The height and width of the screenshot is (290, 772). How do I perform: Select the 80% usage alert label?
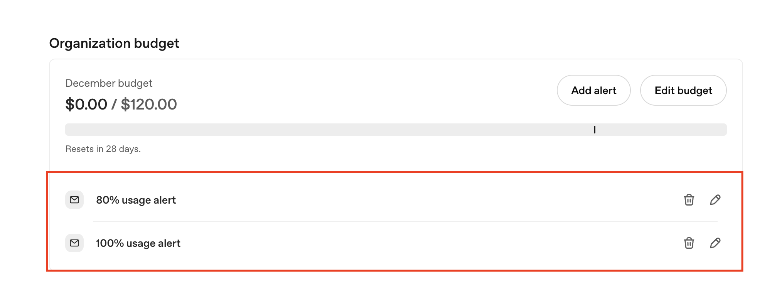(136, 200)
